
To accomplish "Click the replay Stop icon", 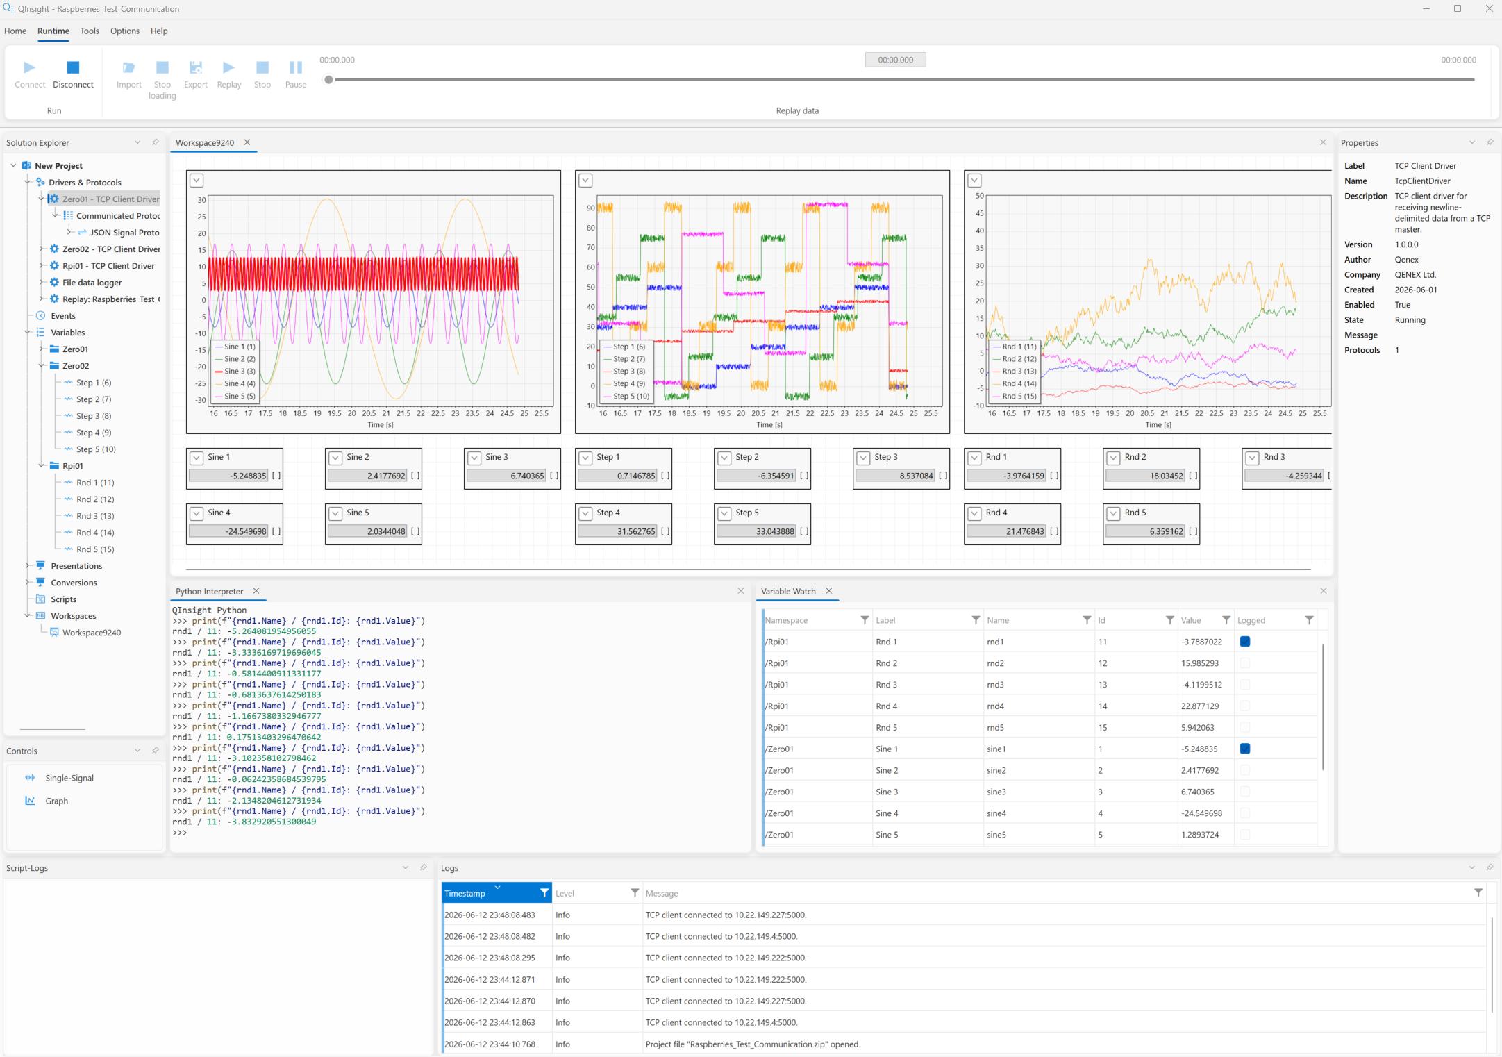I will (262, 67).
